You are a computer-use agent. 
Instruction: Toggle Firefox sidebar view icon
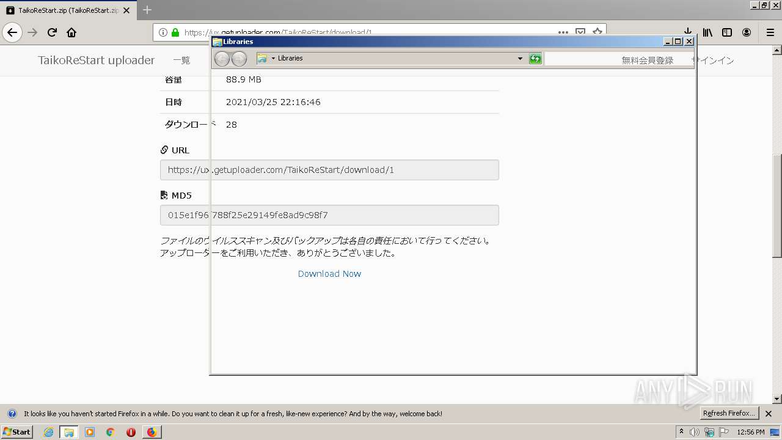727,32
